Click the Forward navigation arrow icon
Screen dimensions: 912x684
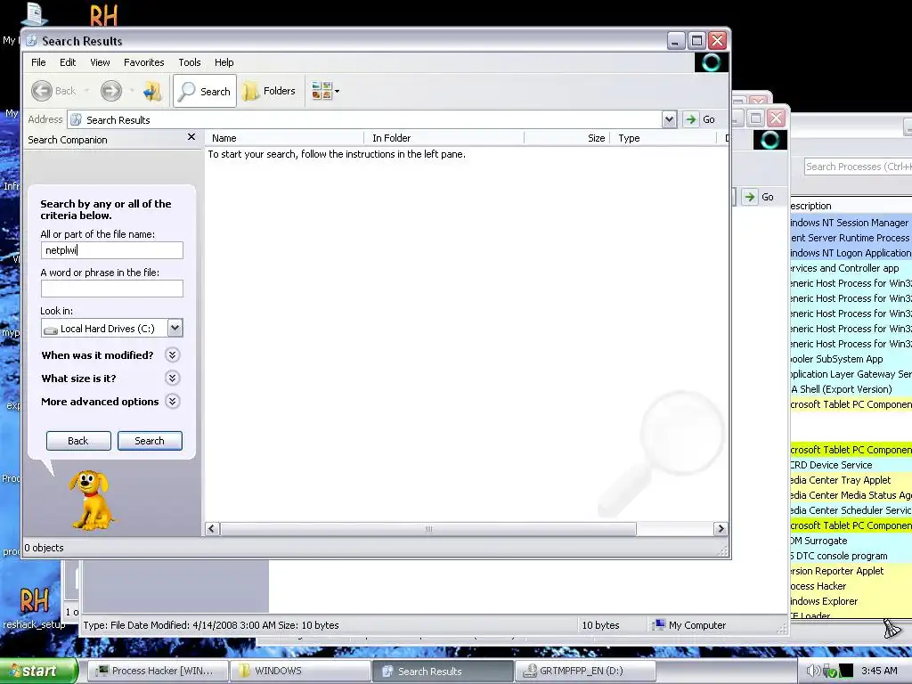point(111,91)
